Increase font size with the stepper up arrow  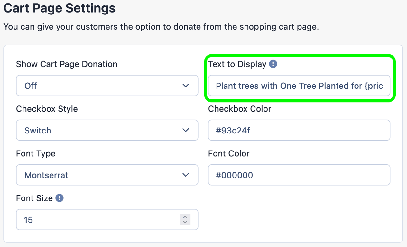(185, 217)
